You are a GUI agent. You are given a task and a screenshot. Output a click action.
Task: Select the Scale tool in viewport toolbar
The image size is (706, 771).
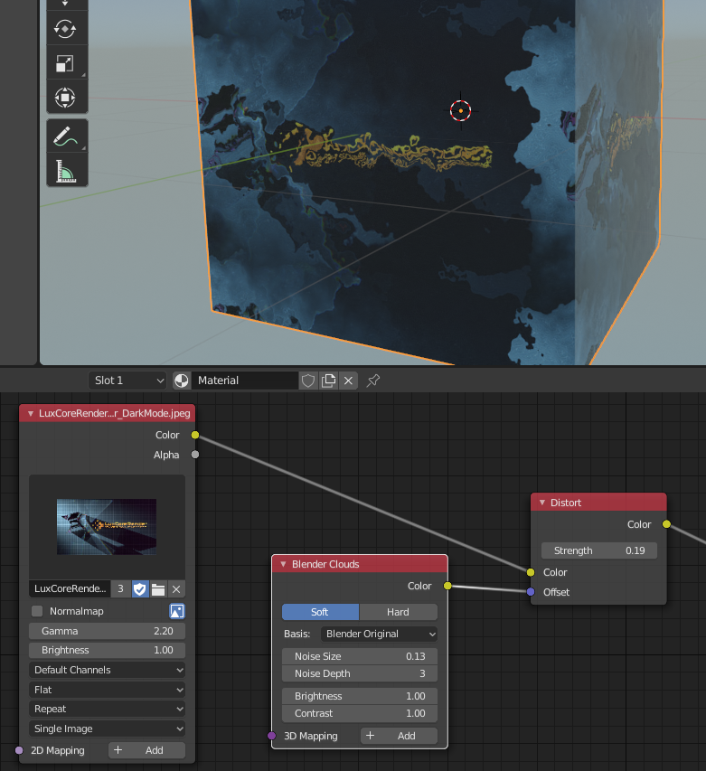(x=65, y=63)
